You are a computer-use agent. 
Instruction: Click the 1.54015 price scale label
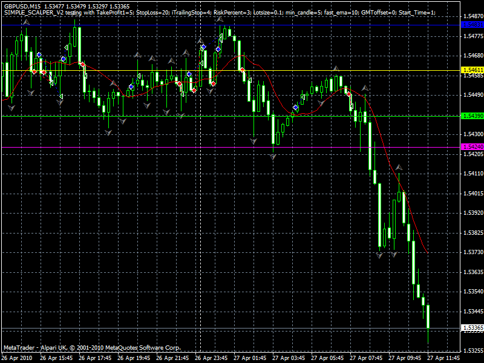coord(473,194)
